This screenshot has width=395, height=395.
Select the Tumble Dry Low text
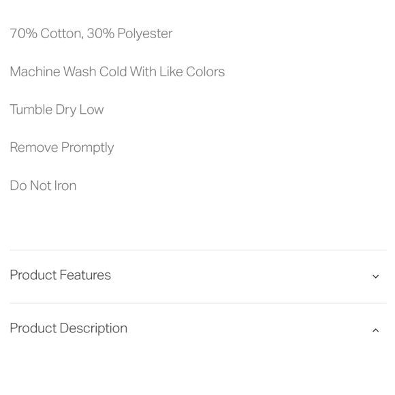[57, 110]
